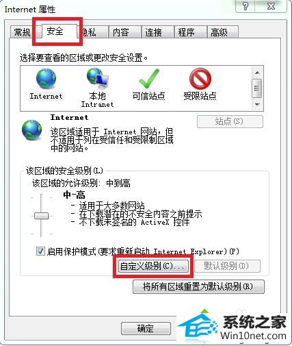The image size is (292, 346).
Task: Click the zone list scroll down arrow
Action: pos(257,105)
